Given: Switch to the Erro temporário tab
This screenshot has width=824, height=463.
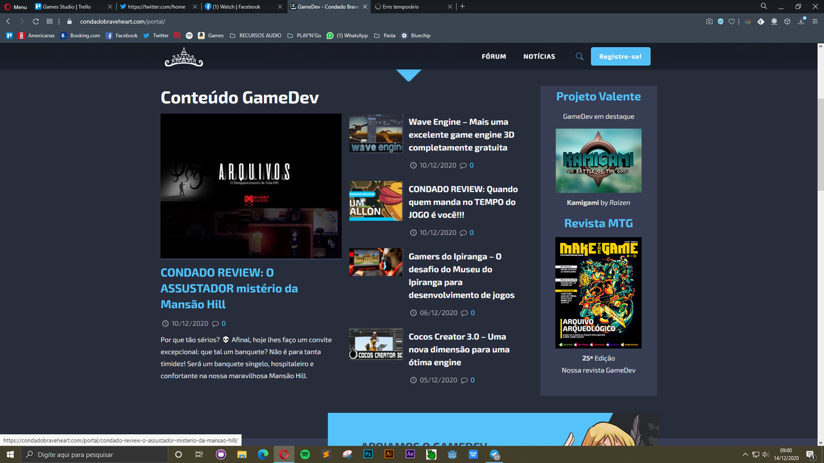Looking at the screenshot, I should coord(412,6).
